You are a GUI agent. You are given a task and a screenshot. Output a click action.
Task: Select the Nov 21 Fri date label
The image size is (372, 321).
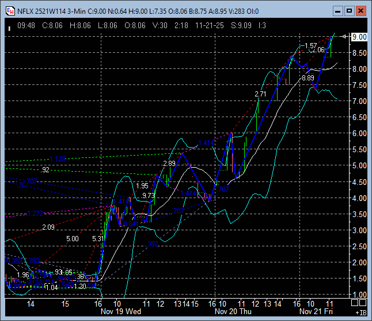(x=317, y=311)
